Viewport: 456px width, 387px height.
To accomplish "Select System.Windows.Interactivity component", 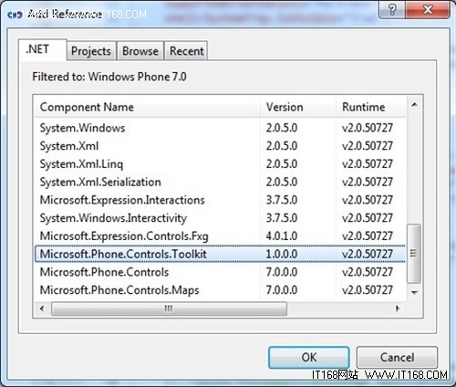I will [x=221, y=218].
